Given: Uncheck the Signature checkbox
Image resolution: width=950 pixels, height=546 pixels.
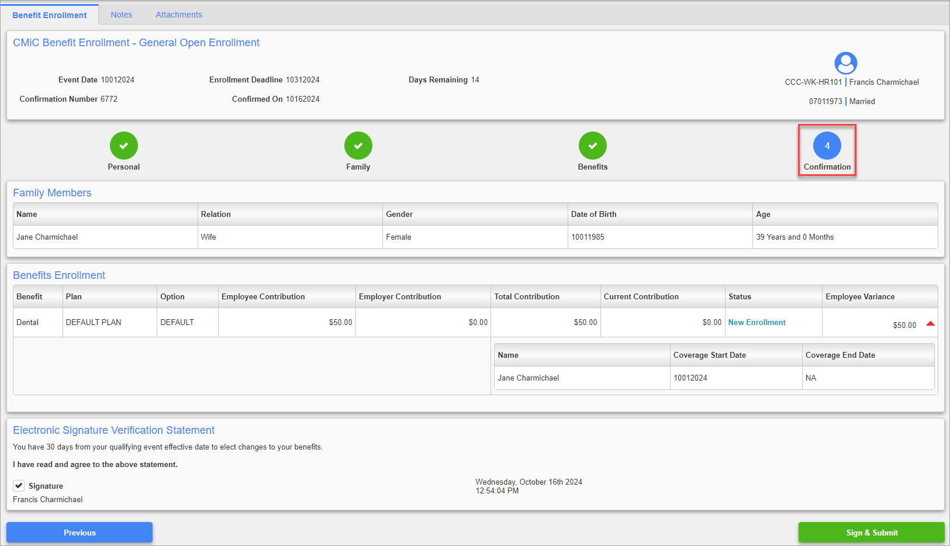Looking at the screenshot, I should tap(19, 486).
